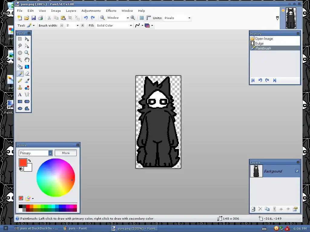This screenshot has width=310, height=232.
Task: Select the Recolor tool
Action: tap(27, 88)
